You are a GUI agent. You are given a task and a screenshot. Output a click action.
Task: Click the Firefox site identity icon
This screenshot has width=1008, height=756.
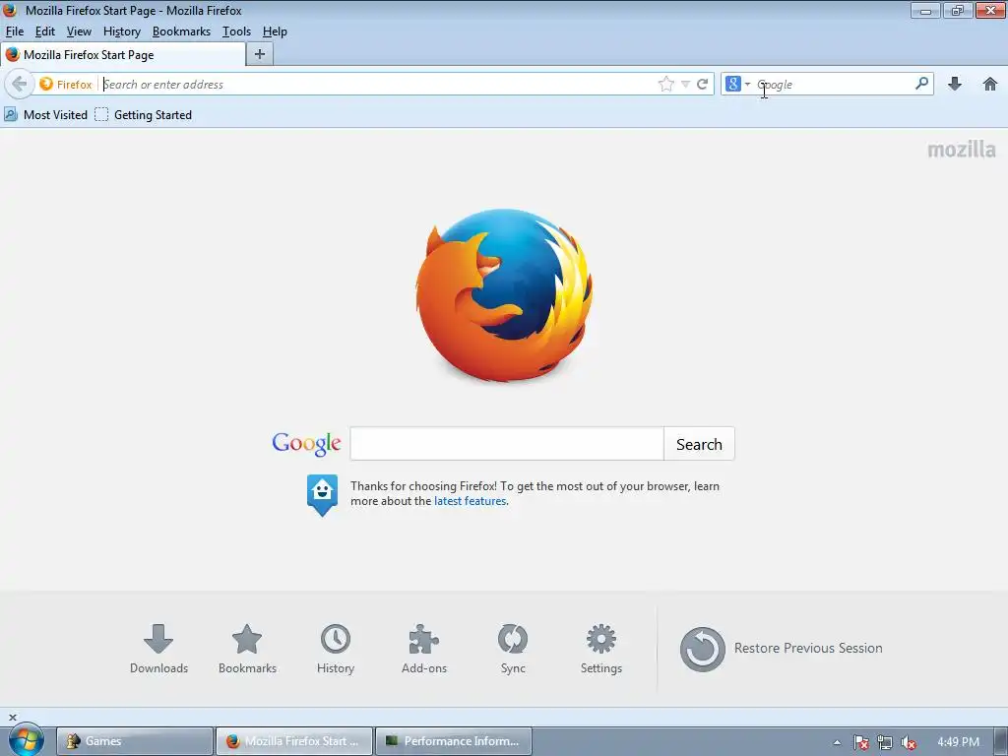[x=66, y=85]
